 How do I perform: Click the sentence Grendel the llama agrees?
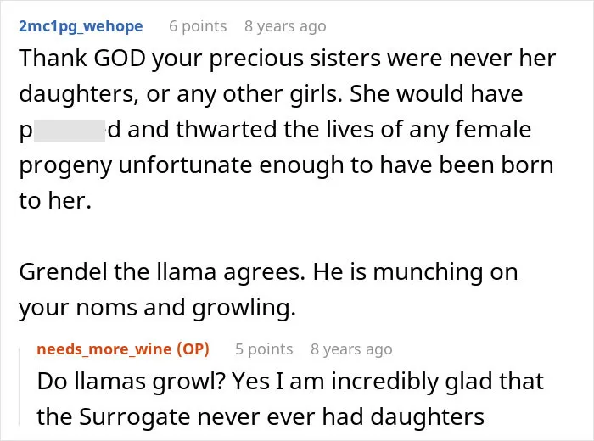tap(162, 273)
